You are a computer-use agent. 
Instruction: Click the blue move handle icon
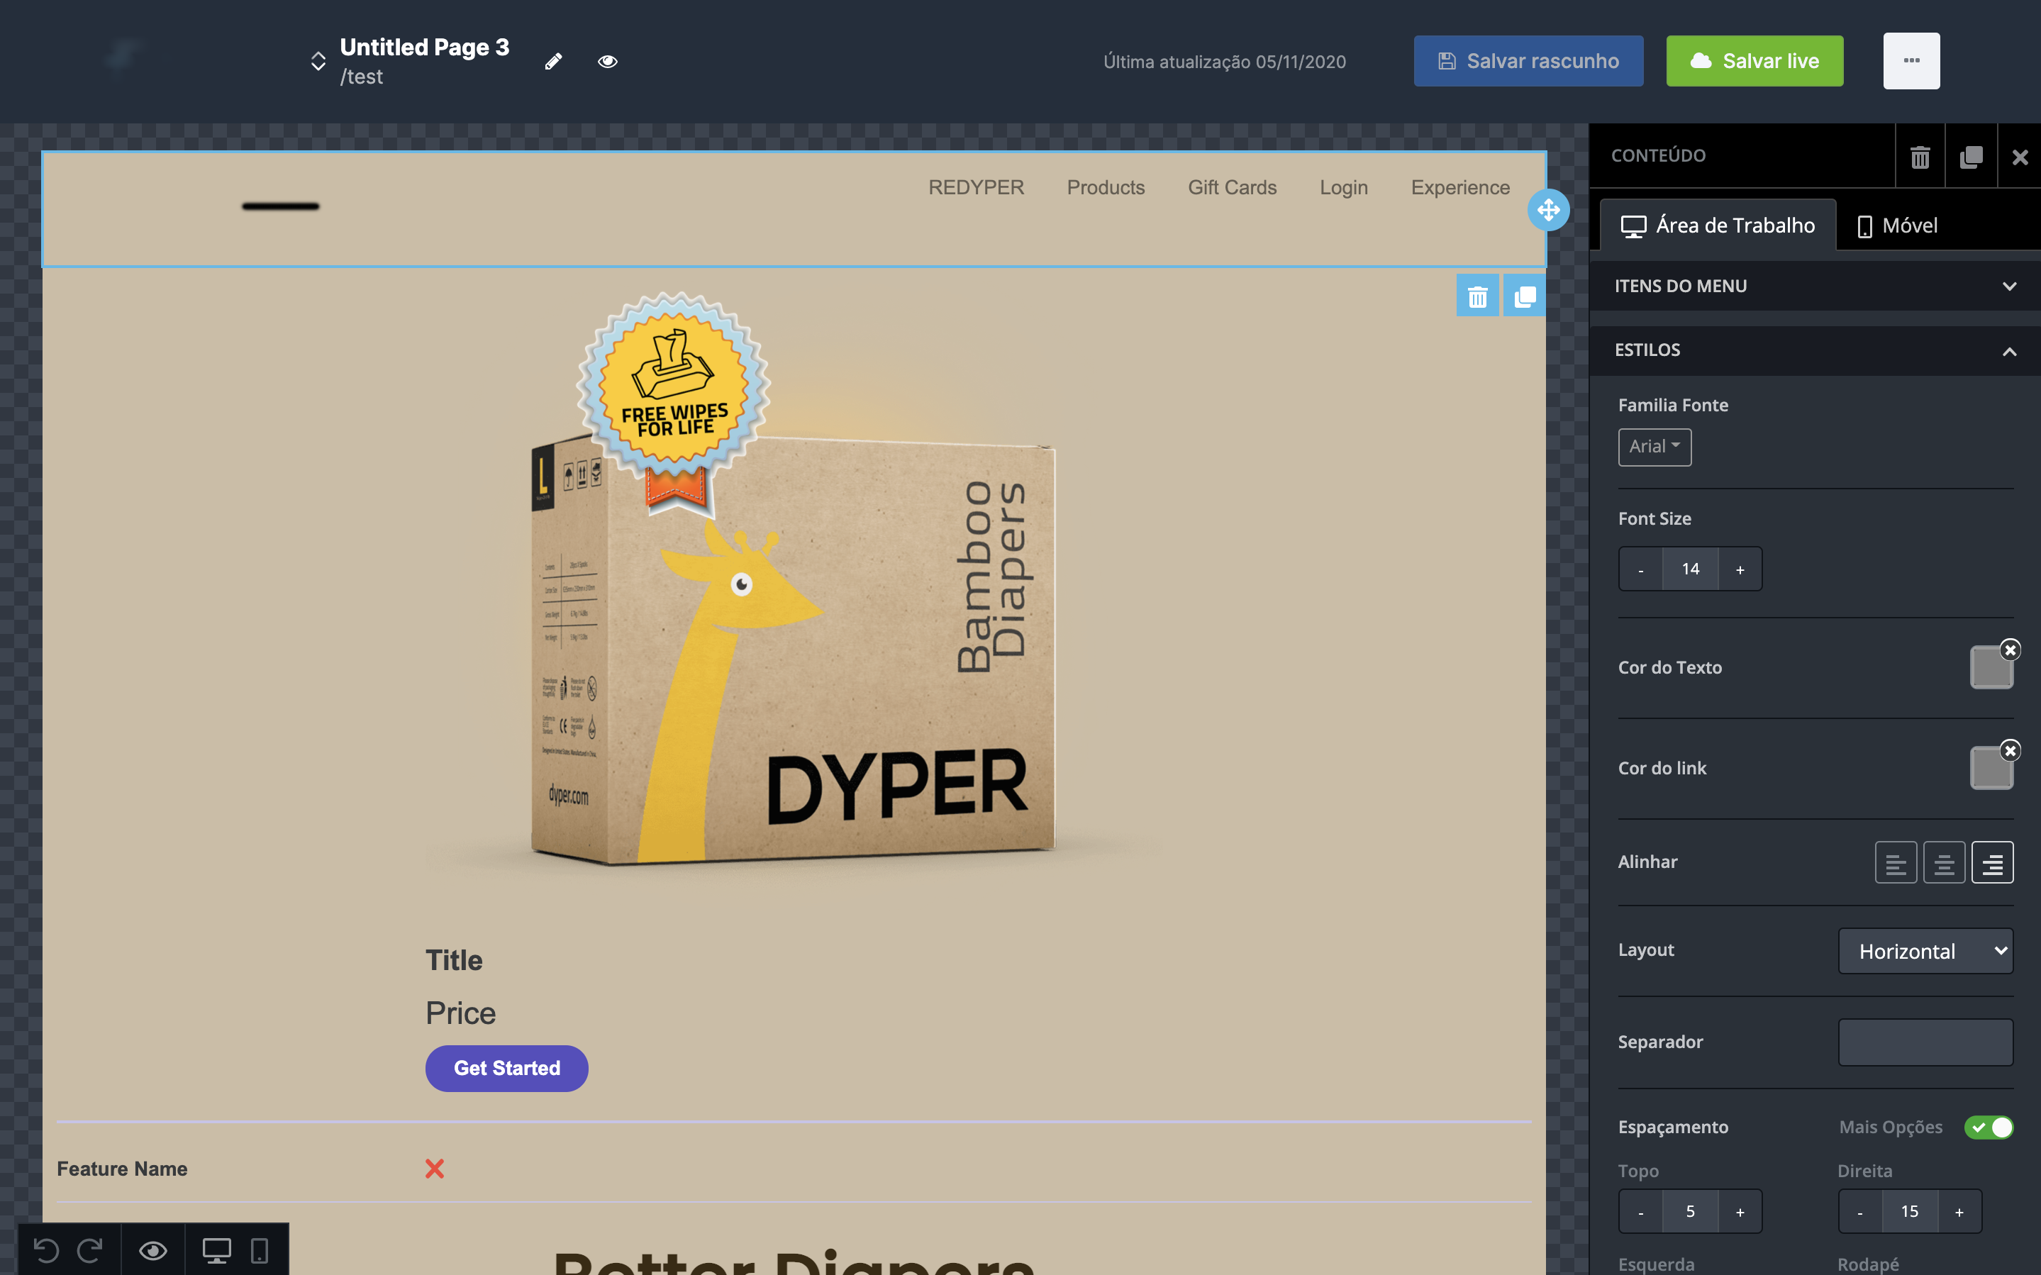point(1548,210)
